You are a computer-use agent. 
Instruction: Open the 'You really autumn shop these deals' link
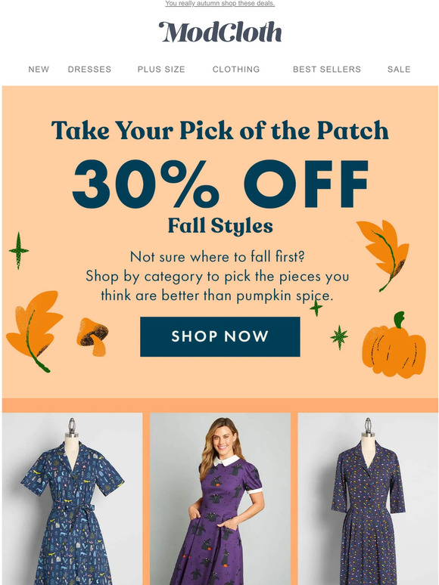point(220,3)
